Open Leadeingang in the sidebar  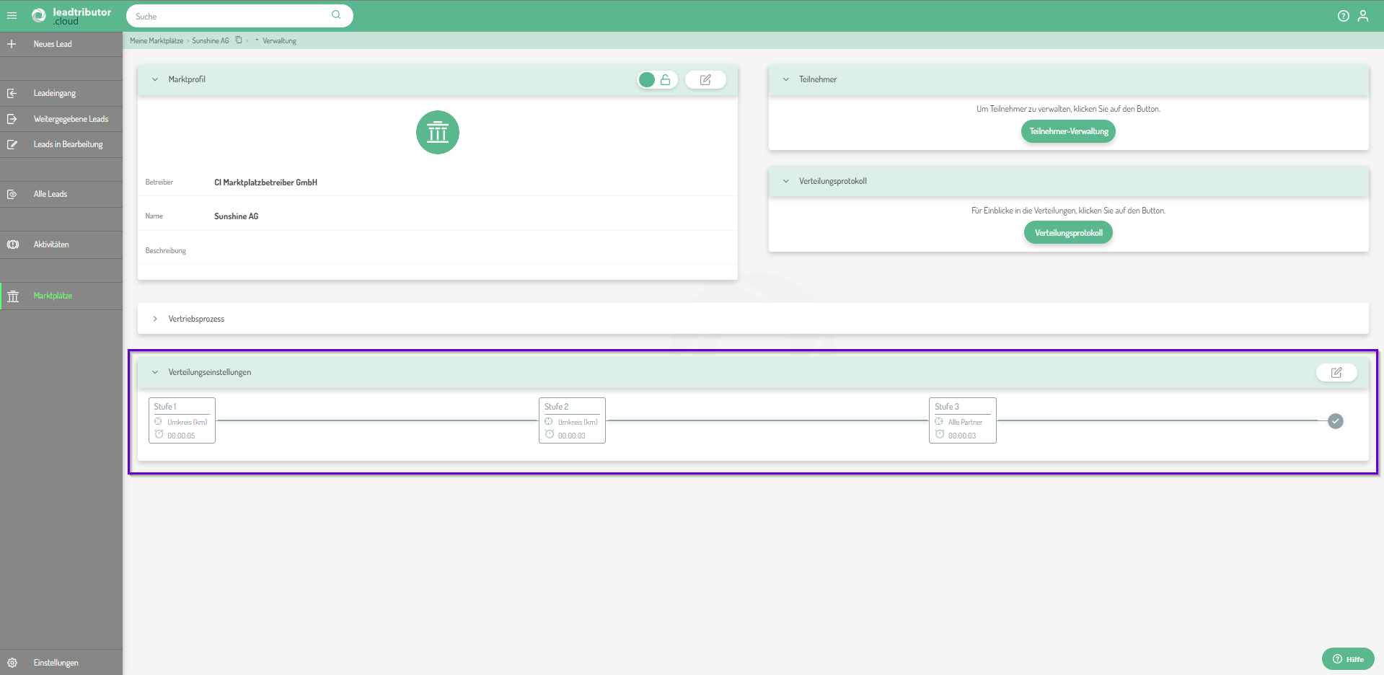[x=54, y=93]
